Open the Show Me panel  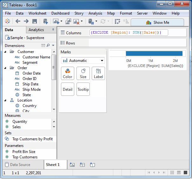157,23
